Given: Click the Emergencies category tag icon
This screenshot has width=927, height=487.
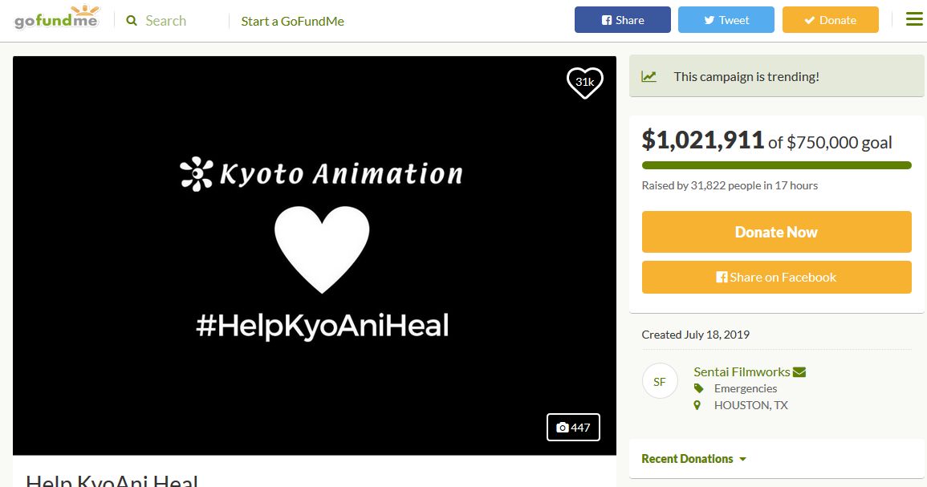Looking at the screenshot, I should (x=698, y=388).
